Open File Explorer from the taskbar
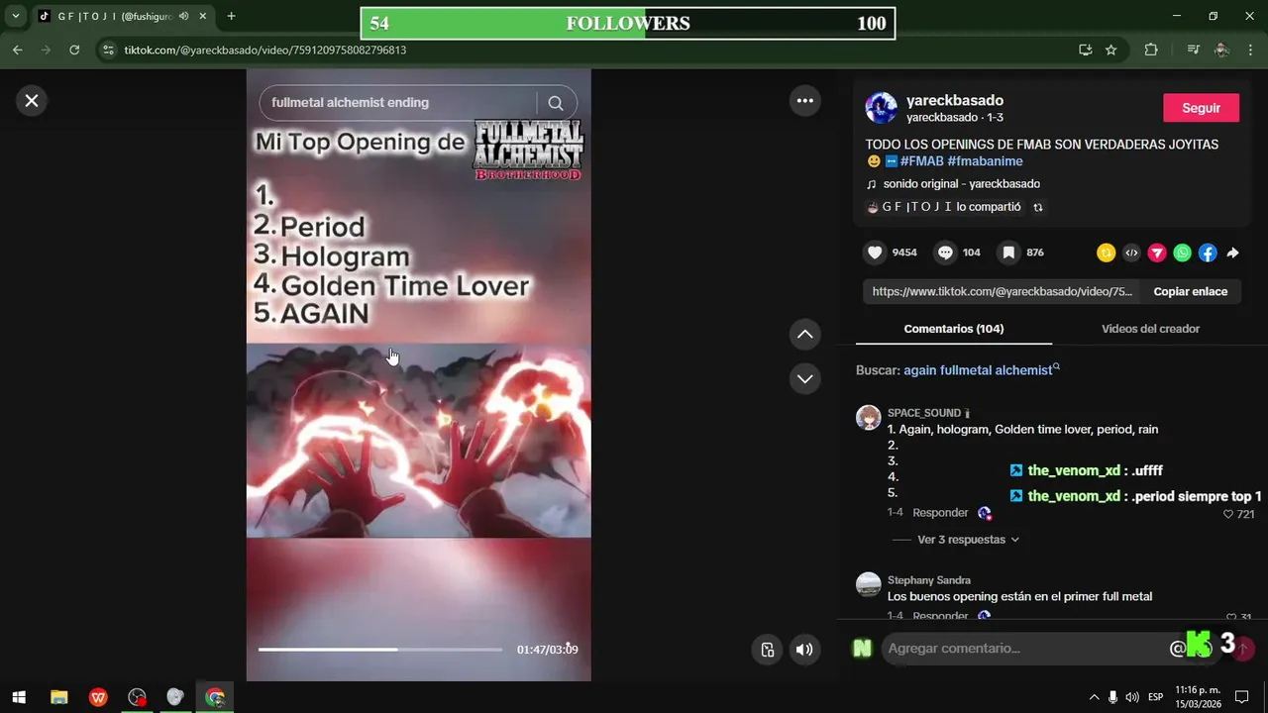Viewport: 1268px width, 713px height. (x=58, y=697)
